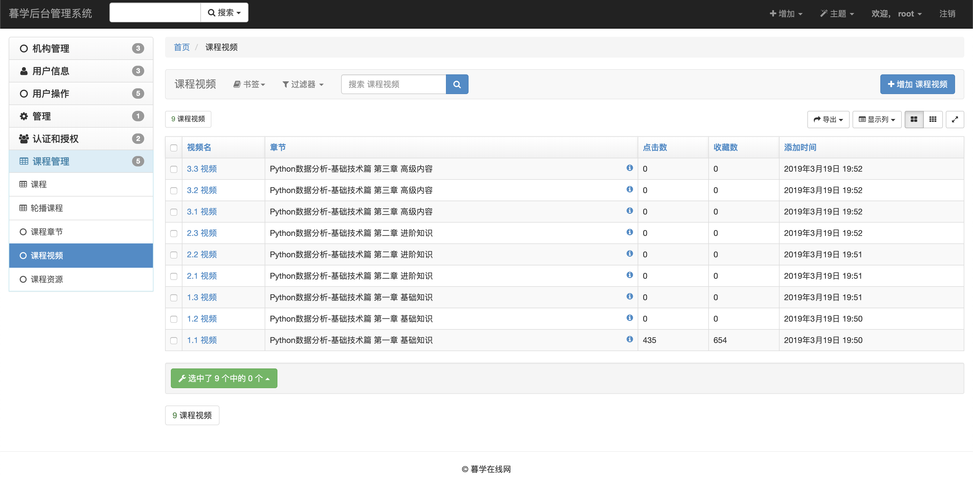Click info icon in the 3.3 视频 row
The height and width of the screenshot is (477, 973).
click(x=629, y=168)
